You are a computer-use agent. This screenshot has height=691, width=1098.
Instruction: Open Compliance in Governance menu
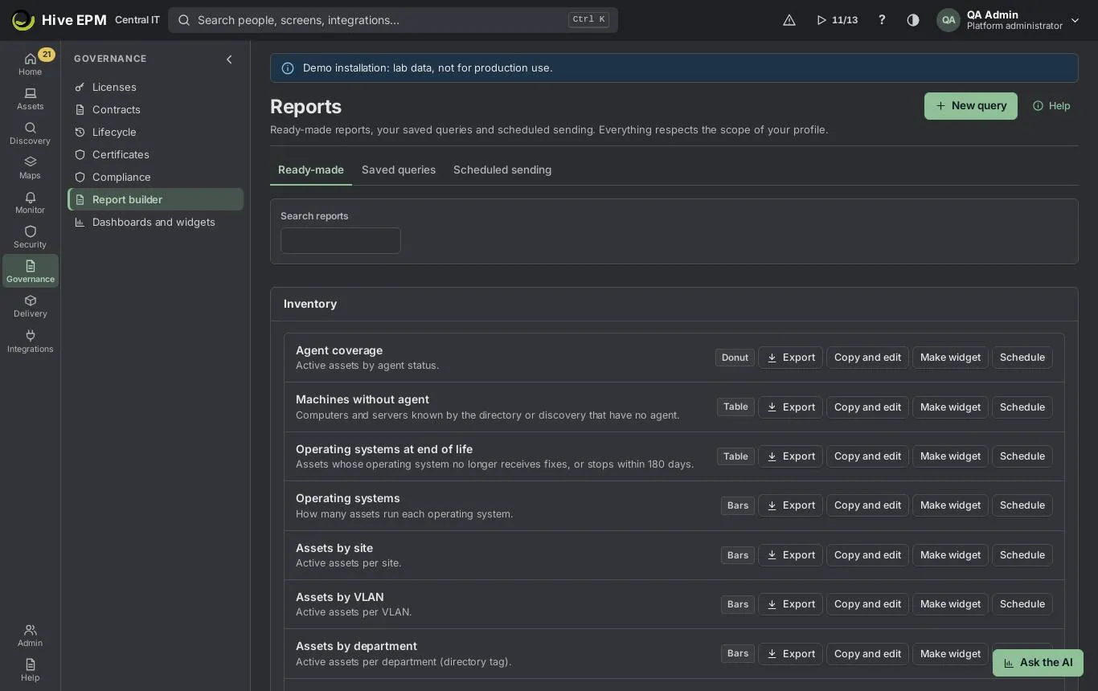click(155, 177)
